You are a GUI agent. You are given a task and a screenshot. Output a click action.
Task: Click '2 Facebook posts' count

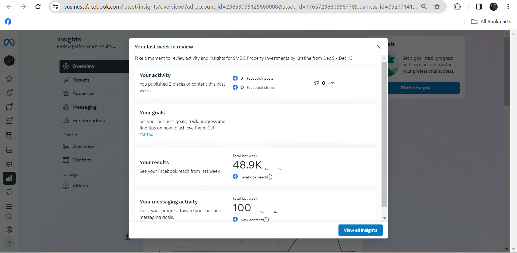pos(253,78)
